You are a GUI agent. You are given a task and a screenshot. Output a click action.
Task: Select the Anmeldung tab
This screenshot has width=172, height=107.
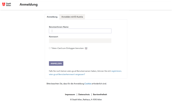coord(52,17)
